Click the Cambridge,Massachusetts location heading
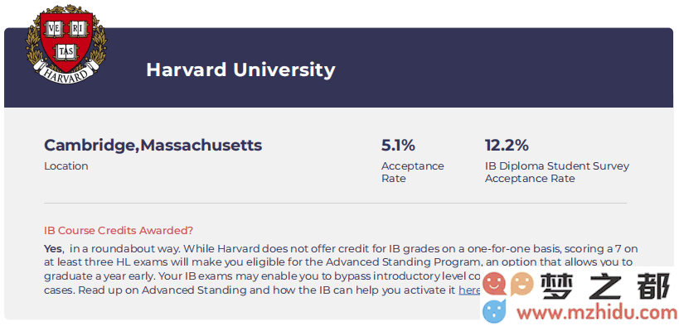Screen dimensions: 679x326 pos(153,146)
